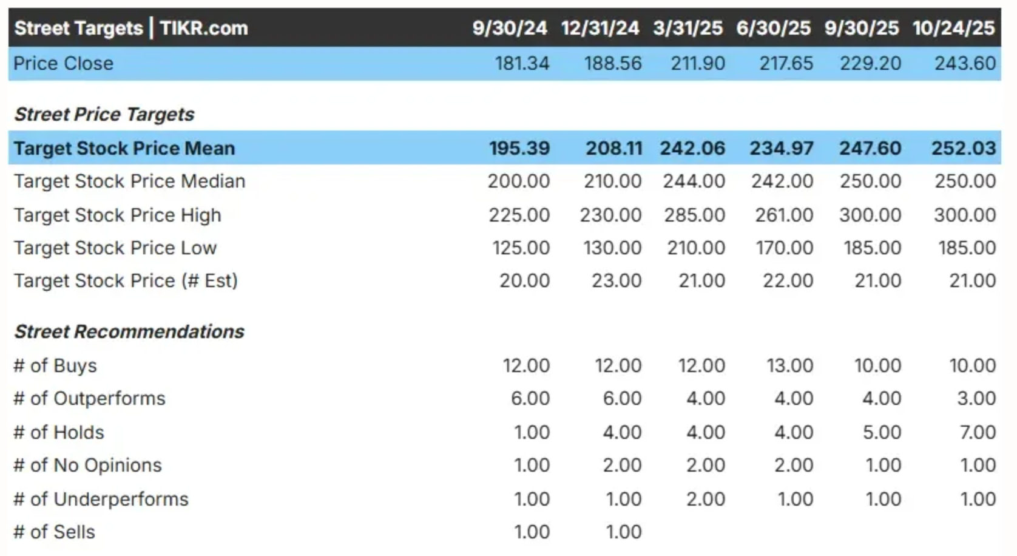
Task: Click the Street Recommendations section heading
Action: (x=129, y=331)
